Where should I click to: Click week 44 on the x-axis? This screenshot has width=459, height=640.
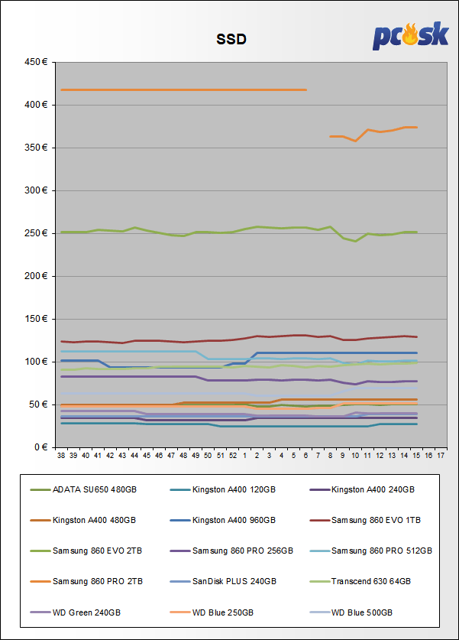pyautogui.click(x=134, y=456)
